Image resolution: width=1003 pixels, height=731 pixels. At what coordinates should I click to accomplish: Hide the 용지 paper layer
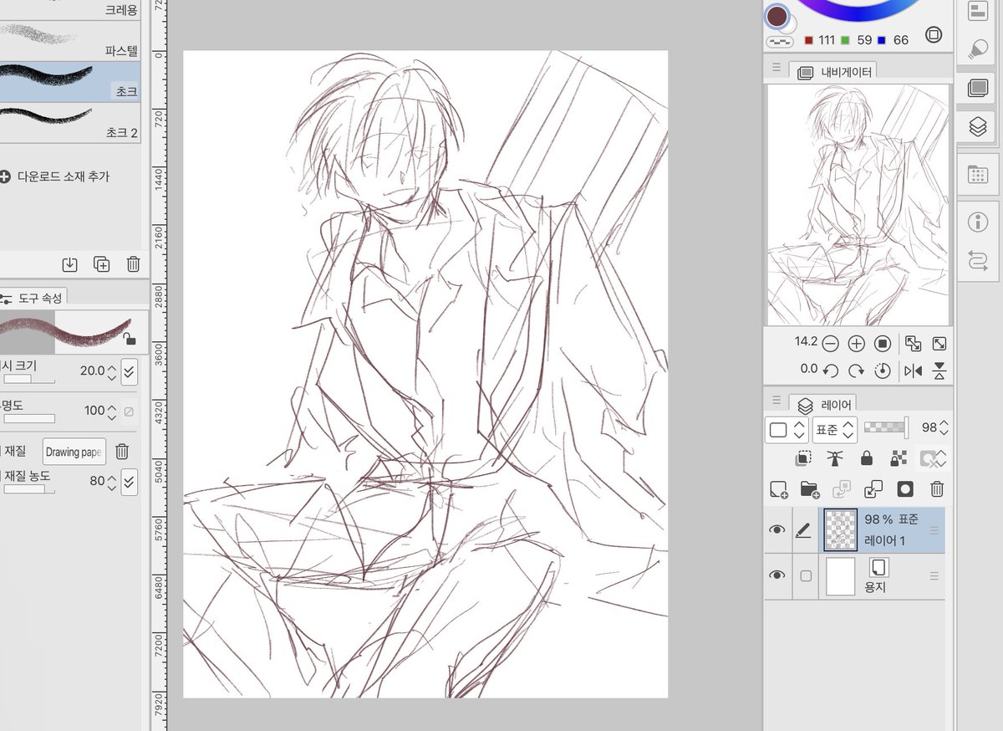pos(777,575)
